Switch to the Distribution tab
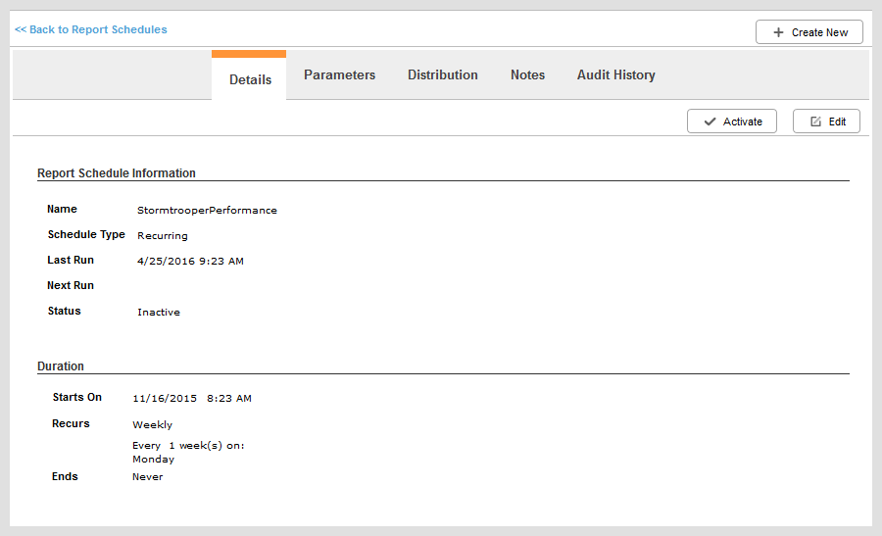This screenshot has height=536, width=882. (x=443, y=74)
